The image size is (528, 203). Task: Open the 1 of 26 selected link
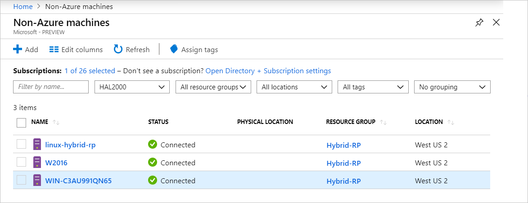click(90, 71)
